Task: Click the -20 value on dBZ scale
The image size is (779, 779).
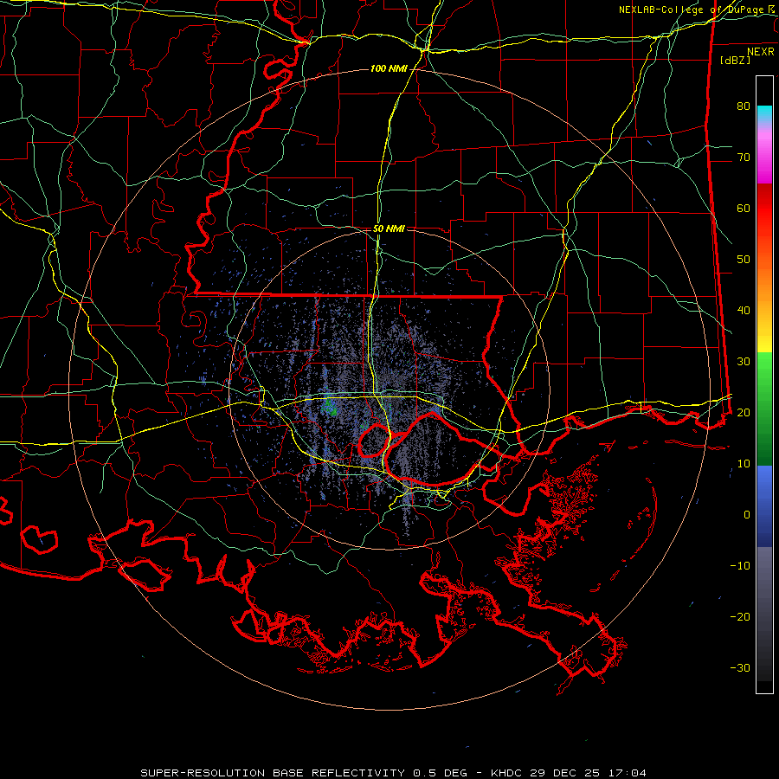Action: 740,616
